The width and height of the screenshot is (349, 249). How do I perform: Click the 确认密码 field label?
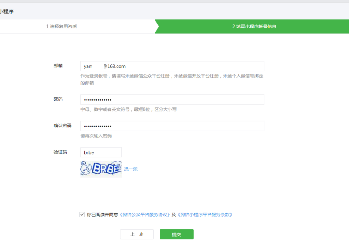click(62, 126)
